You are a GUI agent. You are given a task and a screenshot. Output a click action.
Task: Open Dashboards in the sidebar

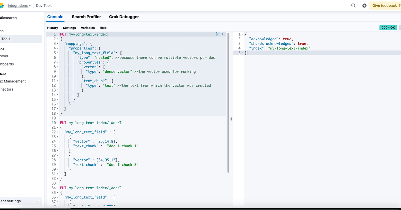coord(7,64)
